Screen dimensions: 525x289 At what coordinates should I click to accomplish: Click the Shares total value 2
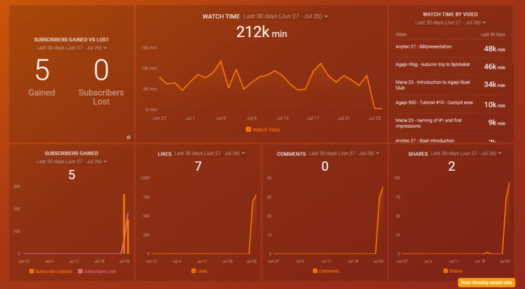click(452, 166)
